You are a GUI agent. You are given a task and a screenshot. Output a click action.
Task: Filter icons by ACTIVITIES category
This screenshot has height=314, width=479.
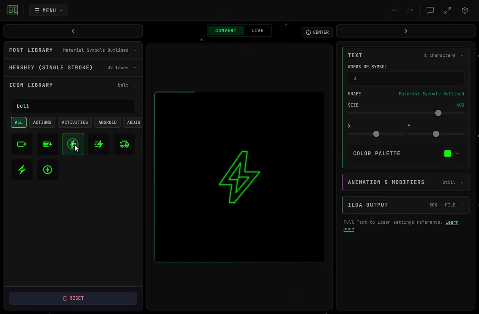click(x=75, y=123)
